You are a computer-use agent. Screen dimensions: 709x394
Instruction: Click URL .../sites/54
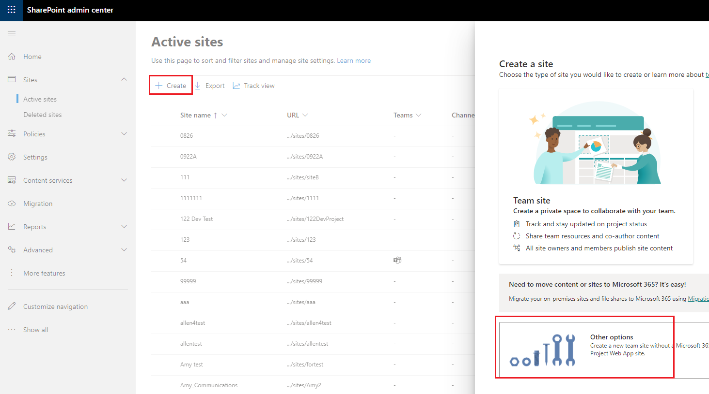[x=300, y=261]
